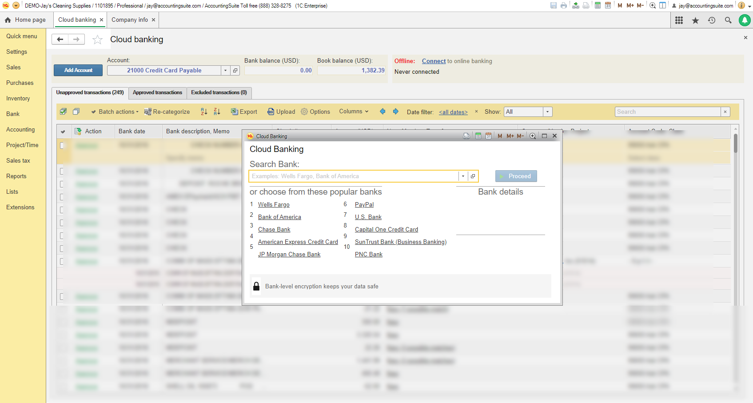
Task: Click the deselect all transactions icon
Action: [76, 112]
